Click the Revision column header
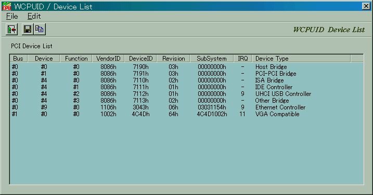The width and height of the screenshot is (373, 195). pyautogui.click(x=173, y=59)
